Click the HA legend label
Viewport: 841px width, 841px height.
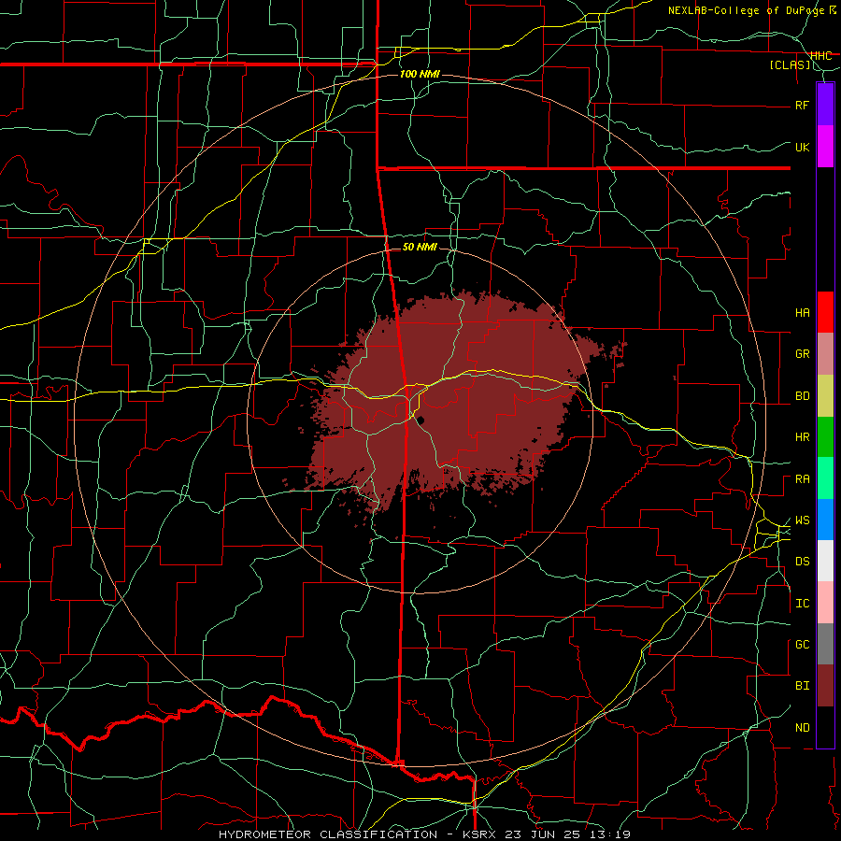coord(802,312)
